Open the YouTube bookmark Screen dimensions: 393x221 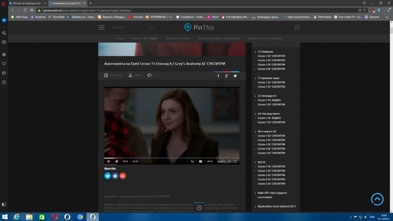pyautogui.click(x=136, y=17)
